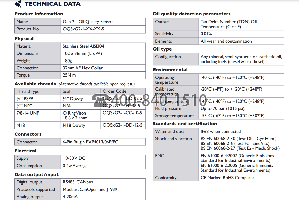
Task: Click the 'Oil quality detection parameters' heading
Action: [x=192, y=14]
